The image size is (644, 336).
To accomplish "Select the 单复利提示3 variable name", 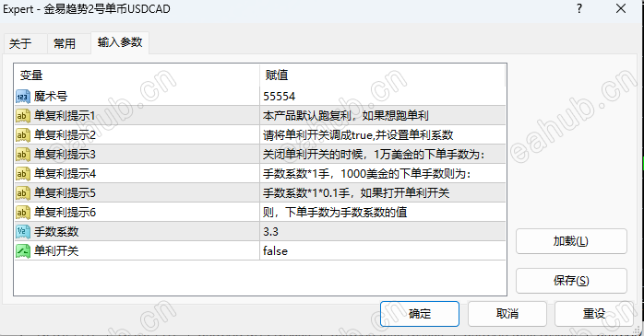I will (65, 155).
